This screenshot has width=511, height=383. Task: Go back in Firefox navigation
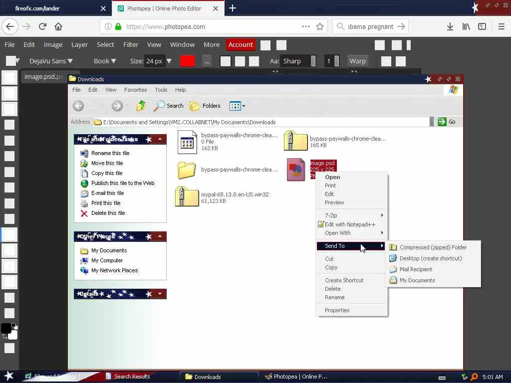click(10, 26)
